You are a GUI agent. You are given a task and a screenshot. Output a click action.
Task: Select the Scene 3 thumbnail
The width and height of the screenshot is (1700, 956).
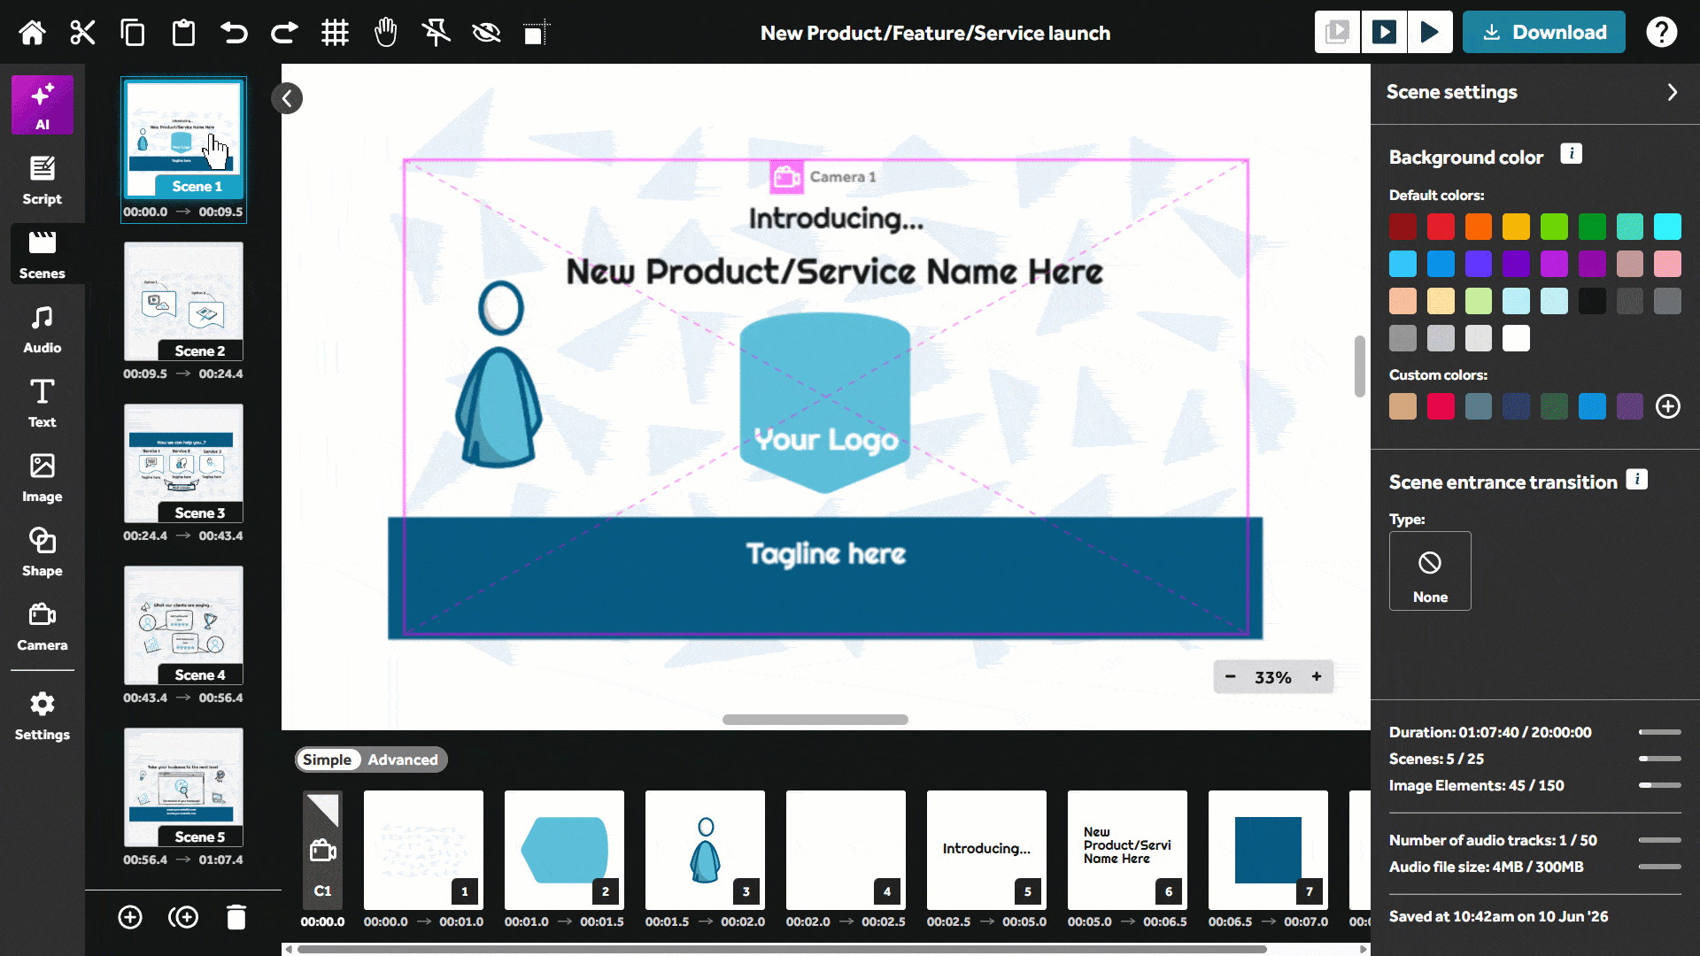click(183, 463)
